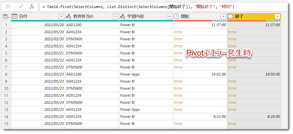Select the 教育担当ID column header

point(92,16)
